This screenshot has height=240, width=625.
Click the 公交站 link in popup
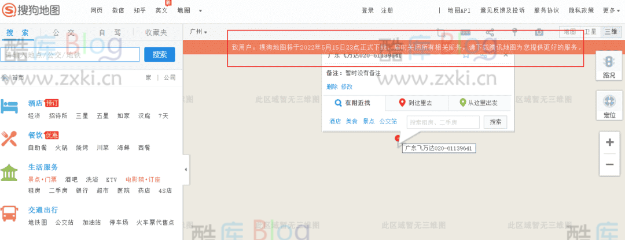point(388,122)
